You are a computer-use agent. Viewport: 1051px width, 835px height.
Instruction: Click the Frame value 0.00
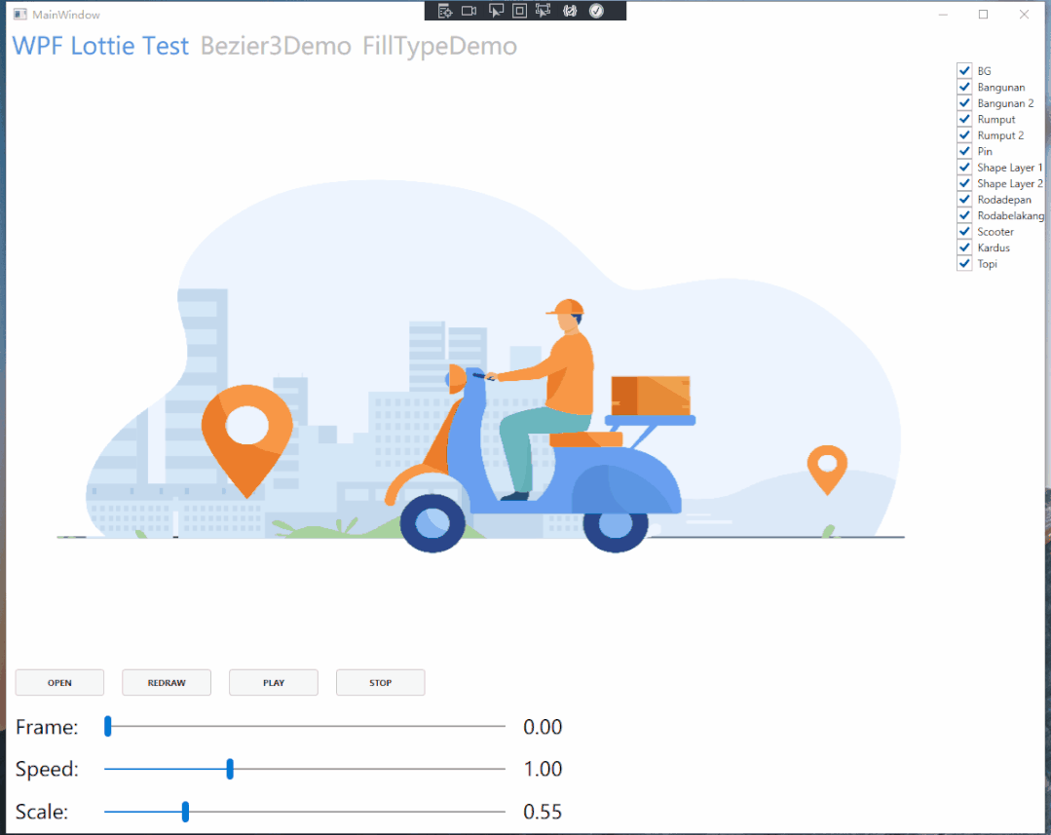(543, 727)
